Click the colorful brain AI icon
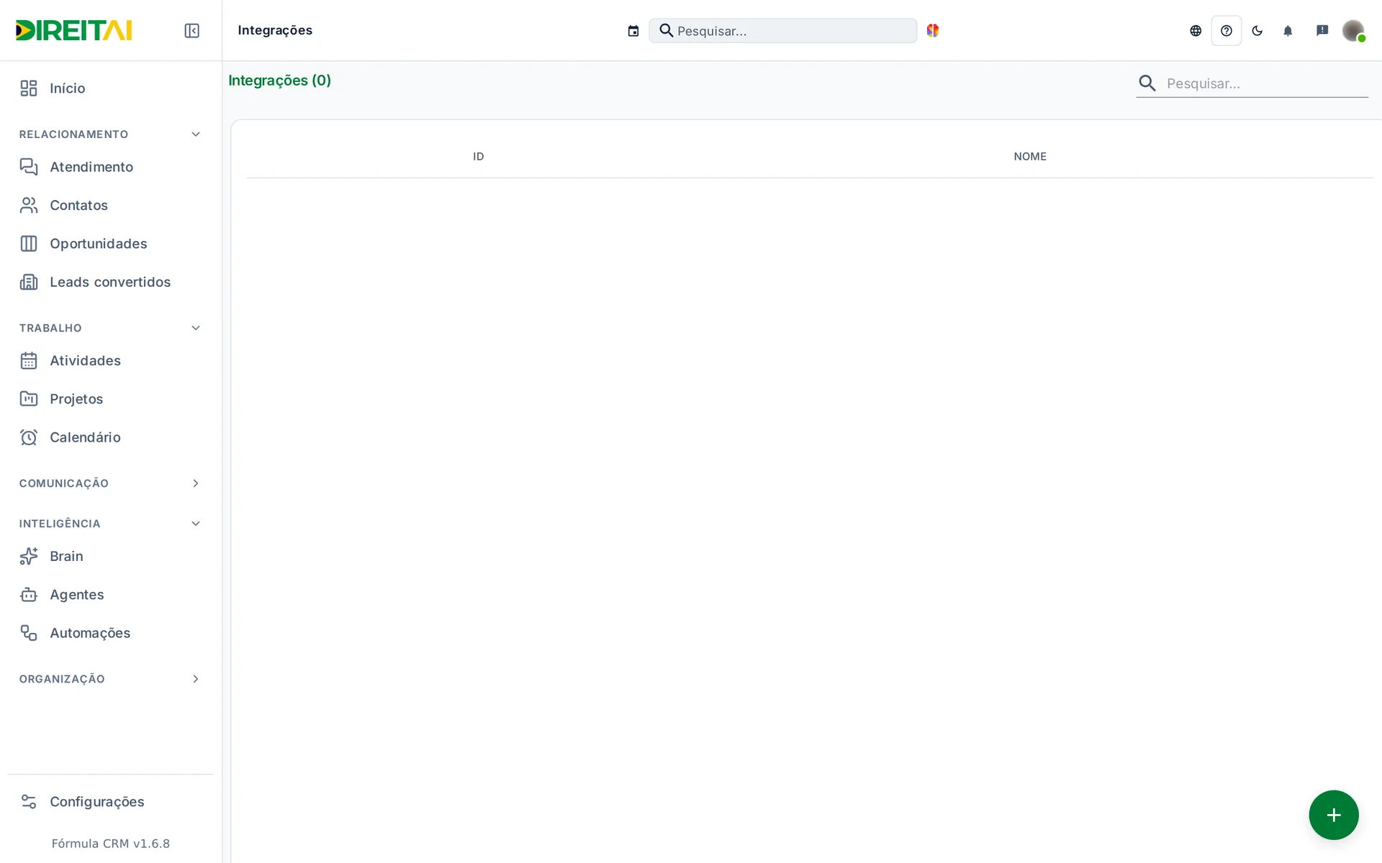The height and width of the screenshot is (863, 1382). pyautogui.click(x=933, y=30)
